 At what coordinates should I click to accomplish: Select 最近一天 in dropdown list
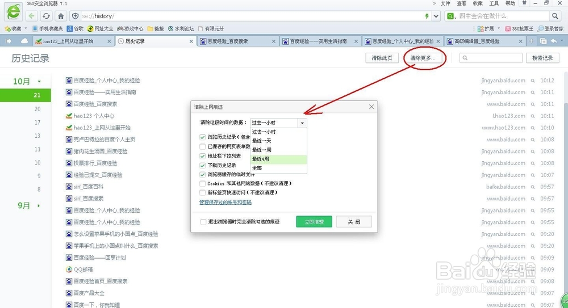pyautogui.click(x=278, y=141)
